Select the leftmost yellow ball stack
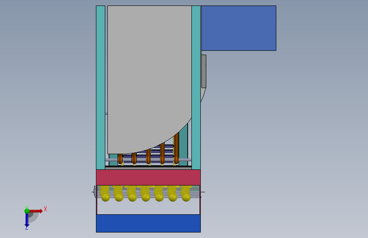 click(x=105, y=193)
